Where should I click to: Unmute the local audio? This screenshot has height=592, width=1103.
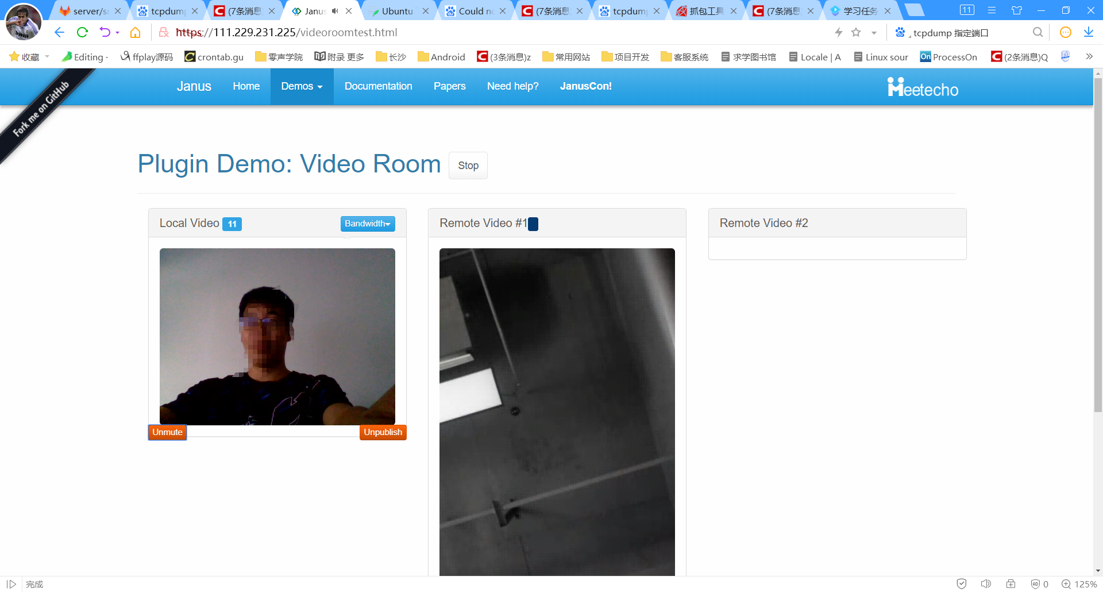[x=168, y=432]
